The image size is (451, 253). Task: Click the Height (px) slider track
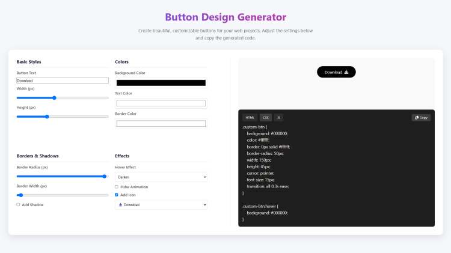[63, 117]
